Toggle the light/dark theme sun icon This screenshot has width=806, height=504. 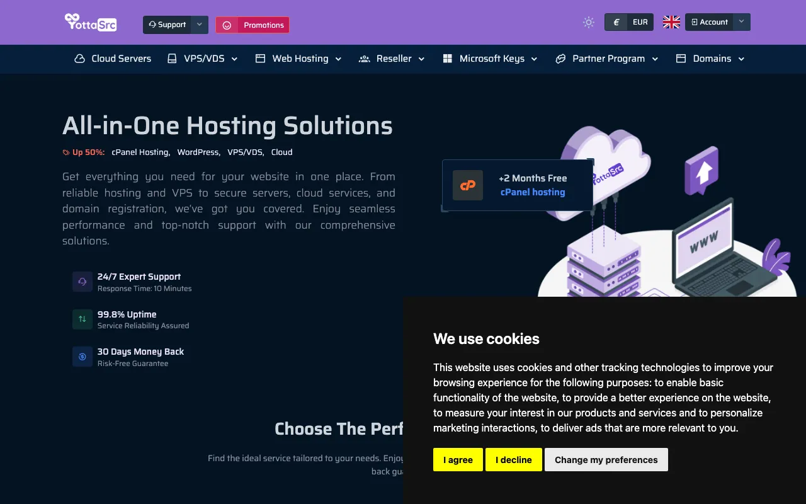589,23
